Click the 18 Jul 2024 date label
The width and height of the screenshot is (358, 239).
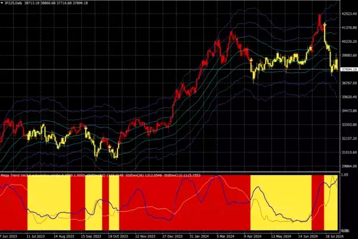point(334,236)
